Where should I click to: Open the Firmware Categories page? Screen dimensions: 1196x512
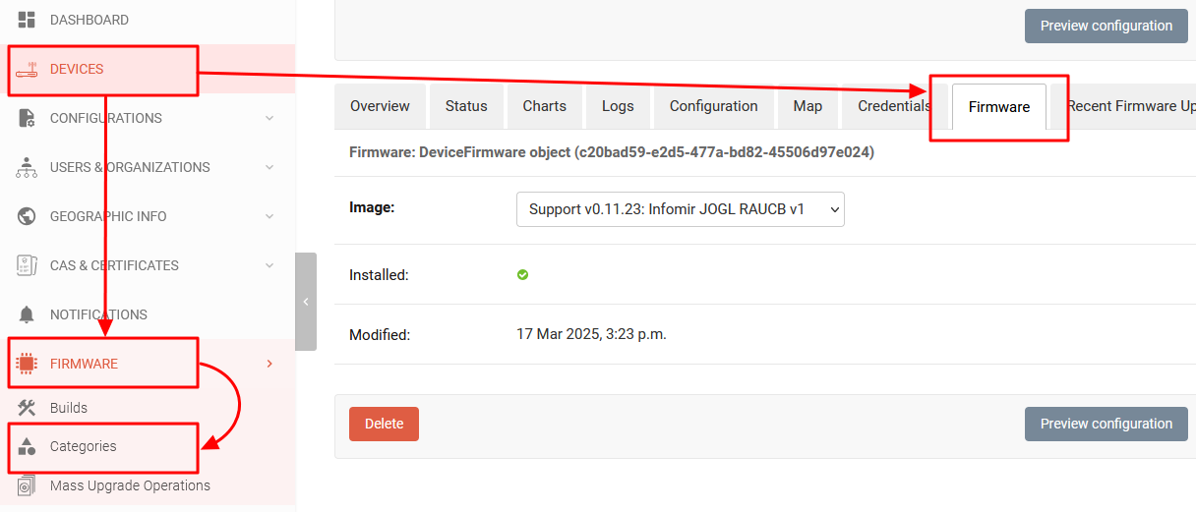point(83,446)
